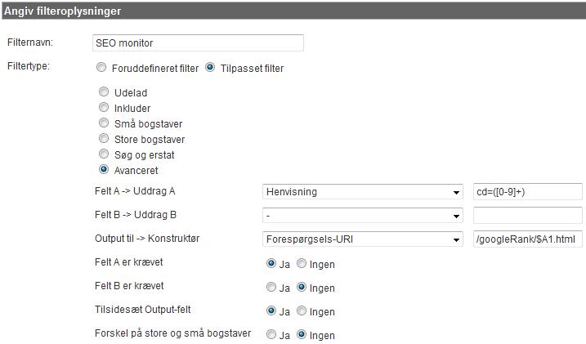Viewport: 586px width, 344px height.
Task: Open the Felt A Henvisning dropdown
Action: [x=363, y=192]
